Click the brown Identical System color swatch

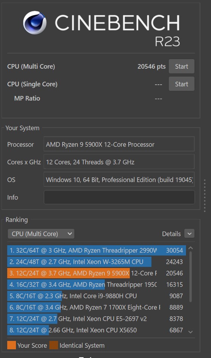(x=54, y=345)
